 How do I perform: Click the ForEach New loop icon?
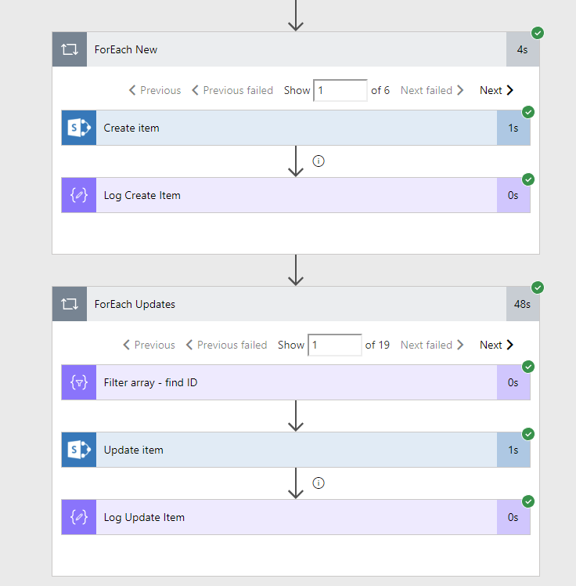coord(70,49)
